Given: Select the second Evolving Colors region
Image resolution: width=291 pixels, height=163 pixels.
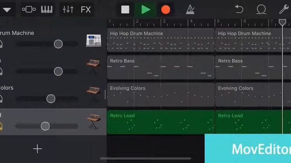Looking at the screenshot, I should [253, 95].
